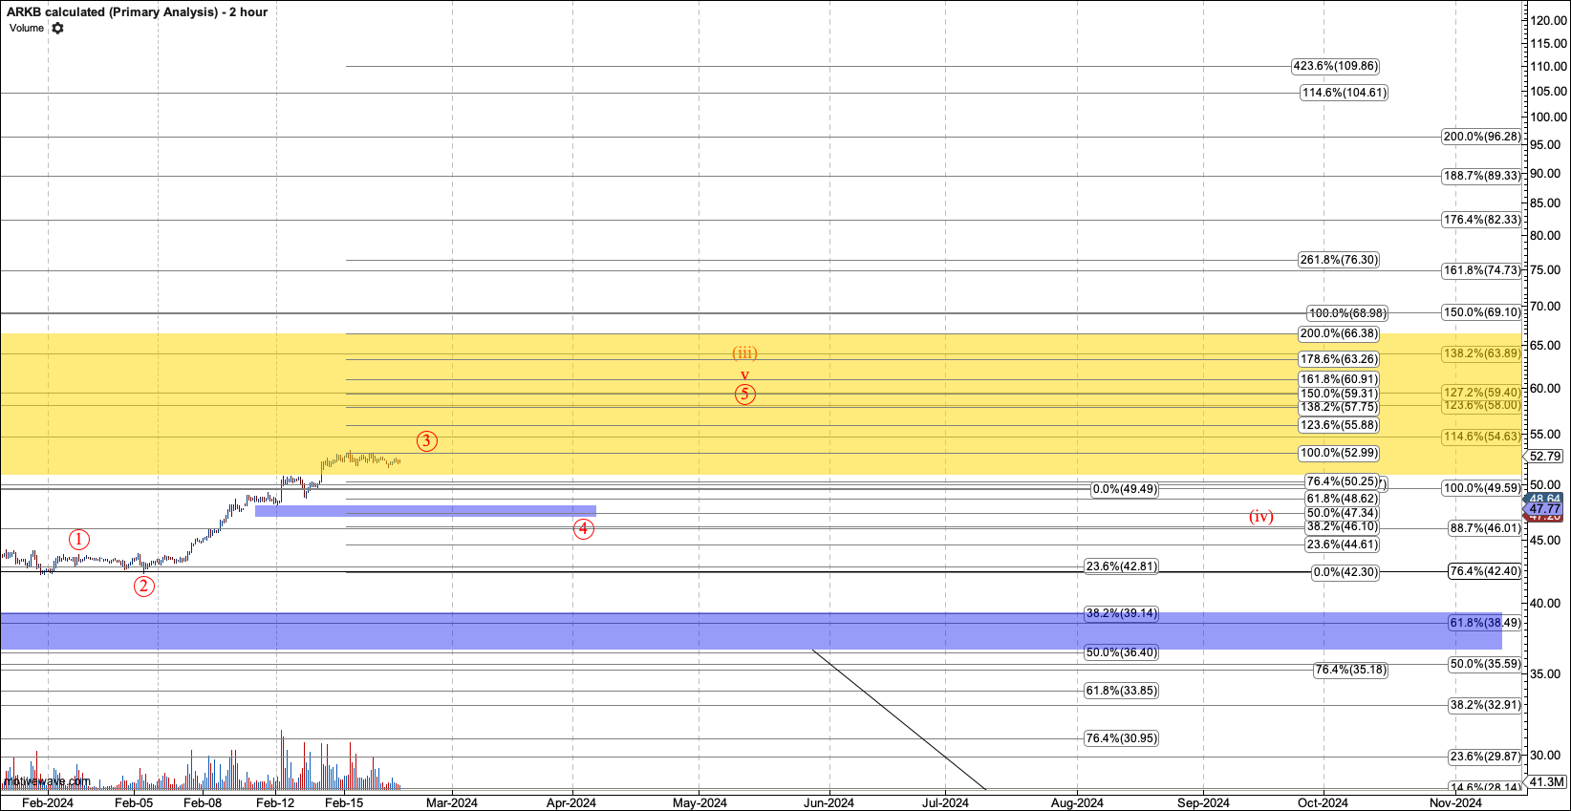Screen dimensions: 1571x811
Task: Click the 23.6%(44.61) retracement label
Action: click(x=1342, y=545)
